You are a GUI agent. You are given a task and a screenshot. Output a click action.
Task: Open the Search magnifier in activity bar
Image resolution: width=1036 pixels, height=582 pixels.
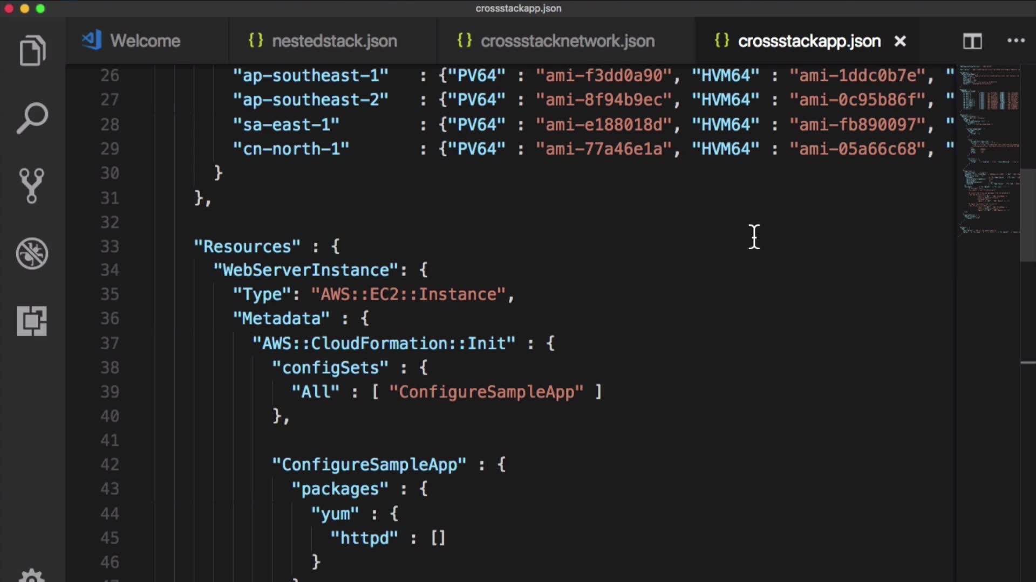pyautogui.click(x=32, y=118)
